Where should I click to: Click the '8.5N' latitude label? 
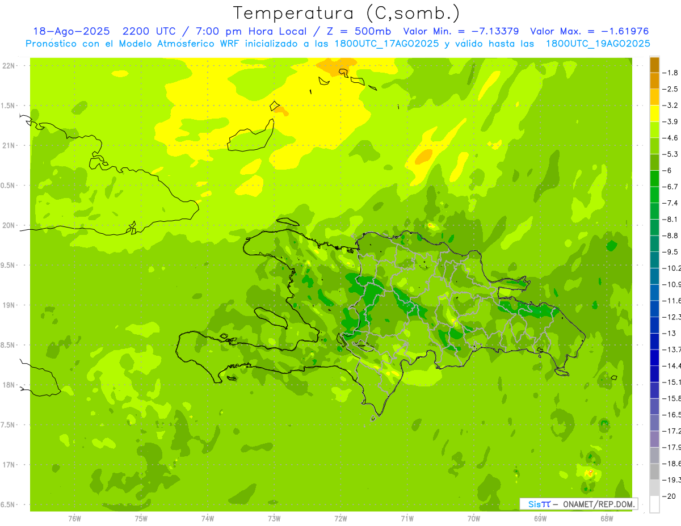click(9, 345)
